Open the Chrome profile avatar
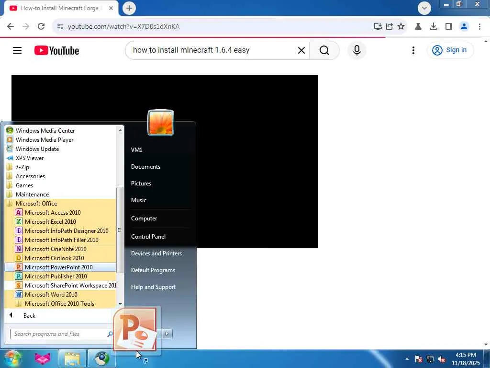490x368 pixels. [464, 26]
